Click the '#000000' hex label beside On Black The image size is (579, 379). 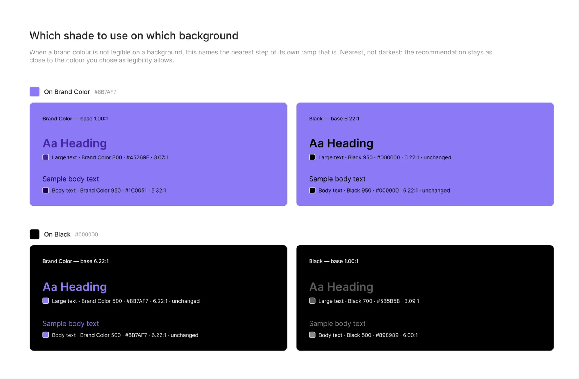click(86, 235)
